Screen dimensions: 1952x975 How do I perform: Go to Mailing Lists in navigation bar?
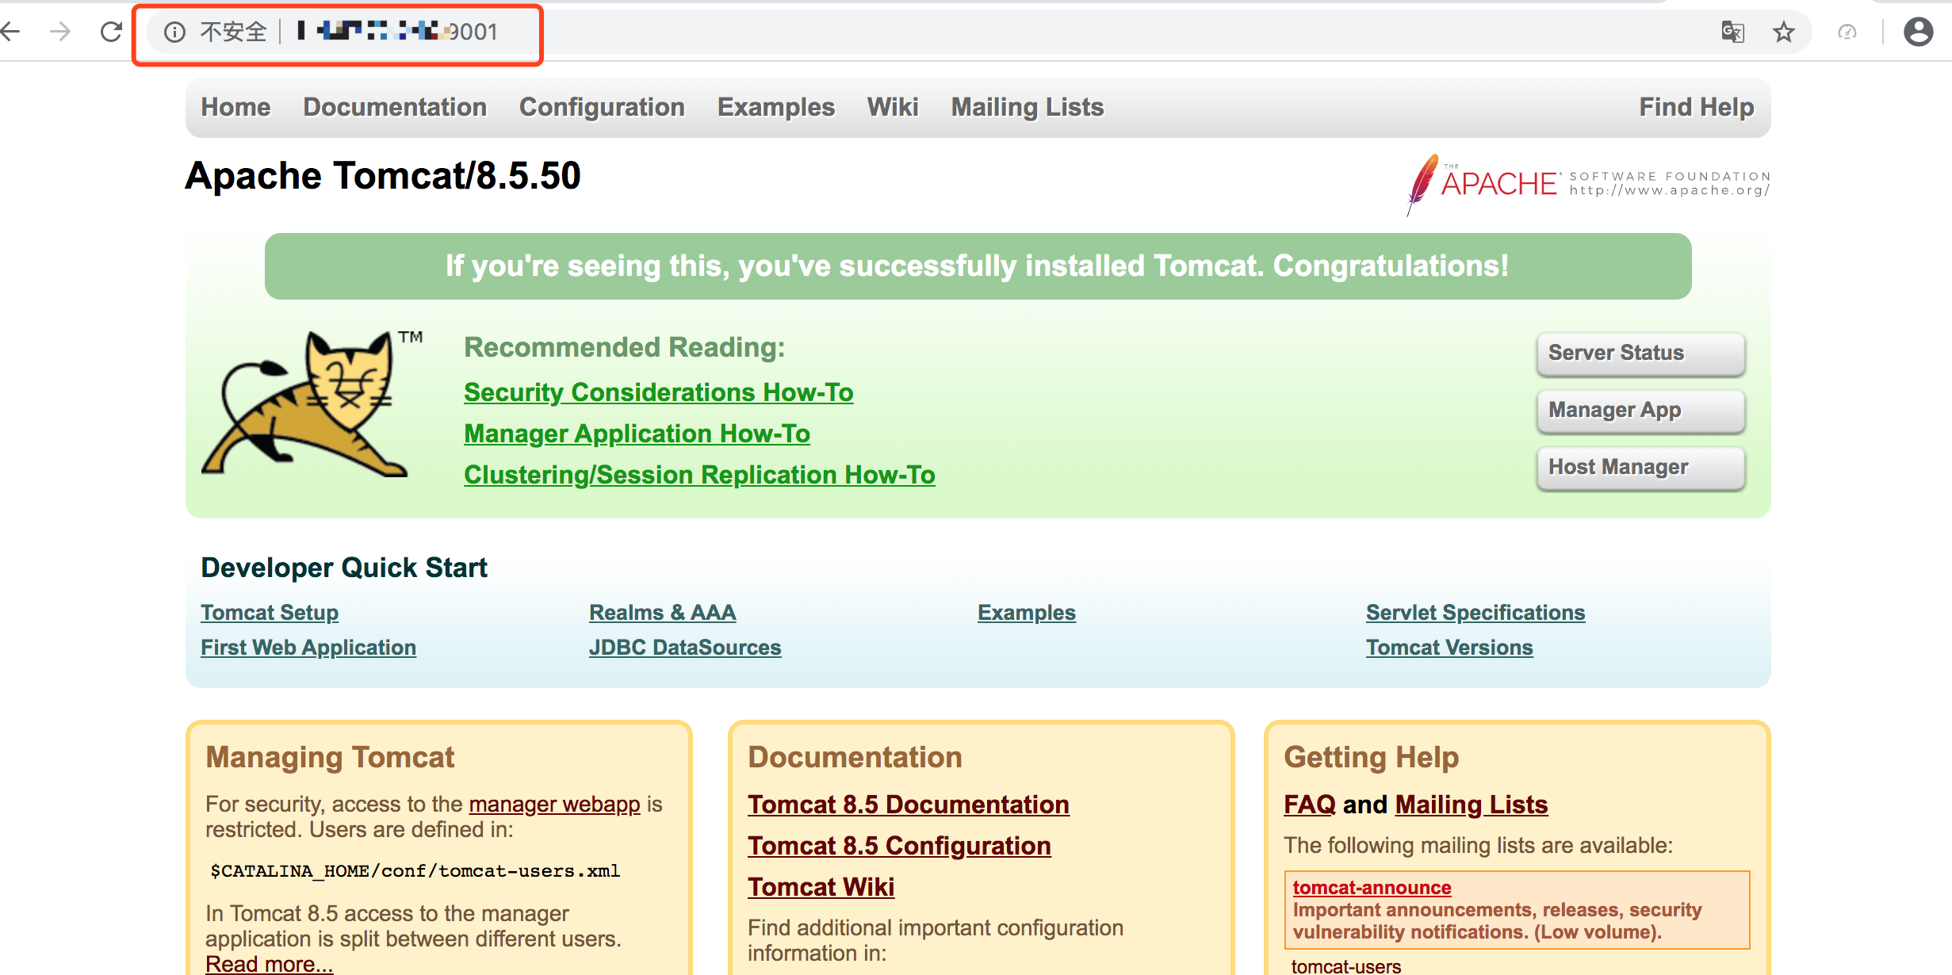pyautogui.click(x=1027, y=107)
